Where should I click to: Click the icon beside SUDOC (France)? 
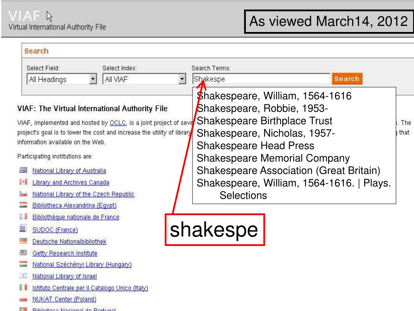(23, 228)
